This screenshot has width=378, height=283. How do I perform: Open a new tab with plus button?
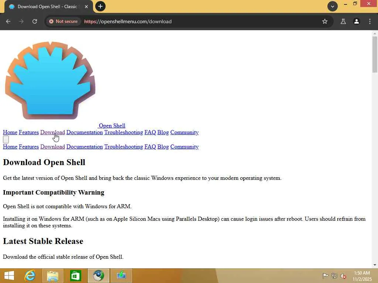click(x=100, y=6)
